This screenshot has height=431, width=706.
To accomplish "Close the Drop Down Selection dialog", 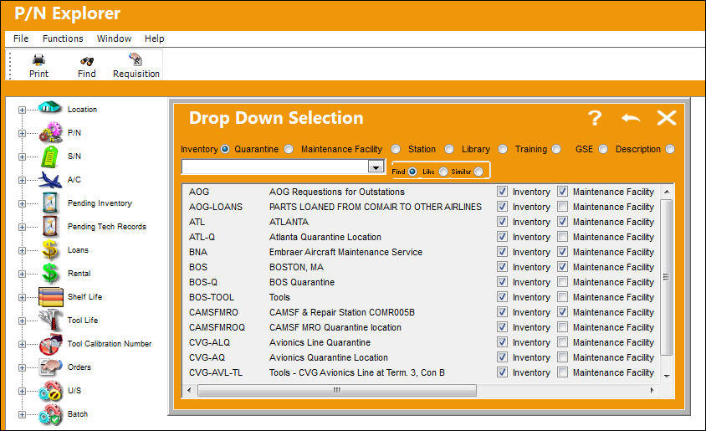I will [x=667, y=118].
